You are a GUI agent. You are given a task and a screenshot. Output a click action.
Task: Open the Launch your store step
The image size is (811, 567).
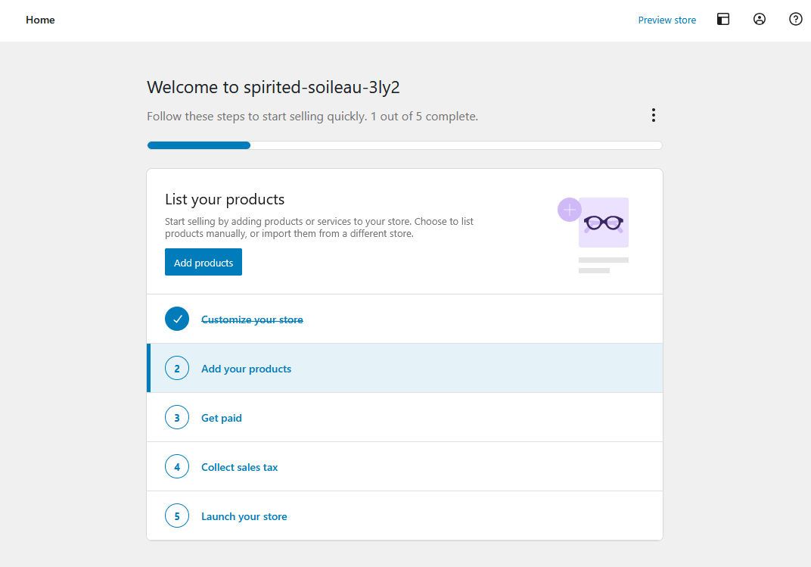point(405,516)
